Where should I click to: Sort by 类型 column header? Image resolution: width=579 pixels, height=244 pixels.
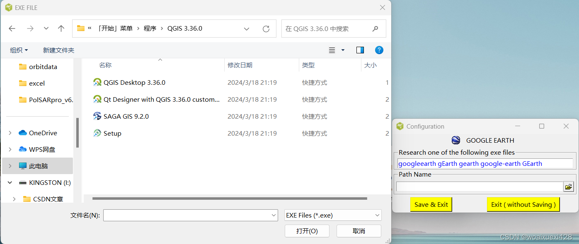[308, 65]
